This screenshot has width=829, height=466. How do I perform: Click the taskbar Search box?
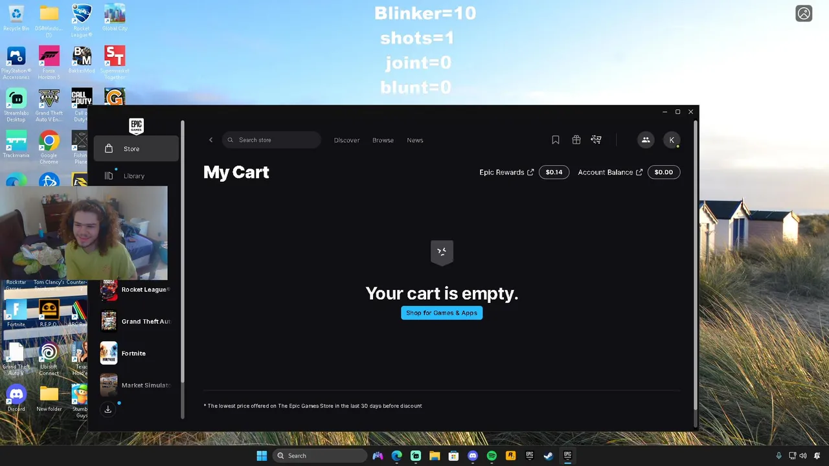pos(320,456)
